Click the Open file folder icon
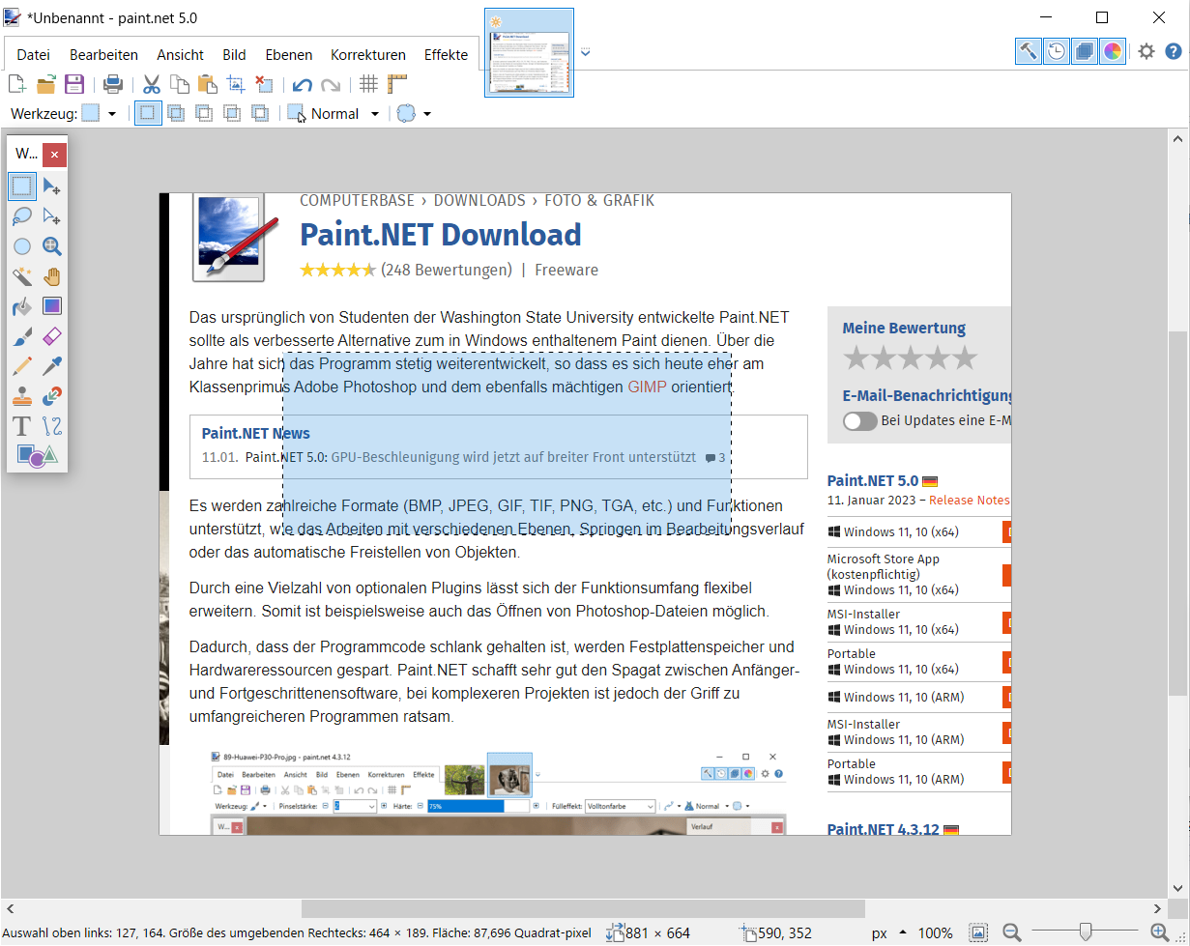The width and height of the screenshot is (1190, 946). point(45,84)
